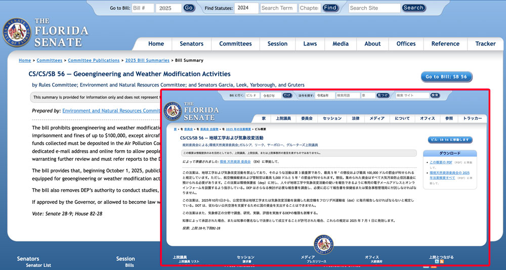
Task: Focus the 検索 サイト field in the Japanese inset
Action: coord(412,96)
